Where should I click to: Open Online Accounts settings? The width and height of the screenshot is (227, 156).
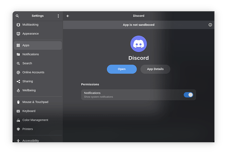pos(38,72)
